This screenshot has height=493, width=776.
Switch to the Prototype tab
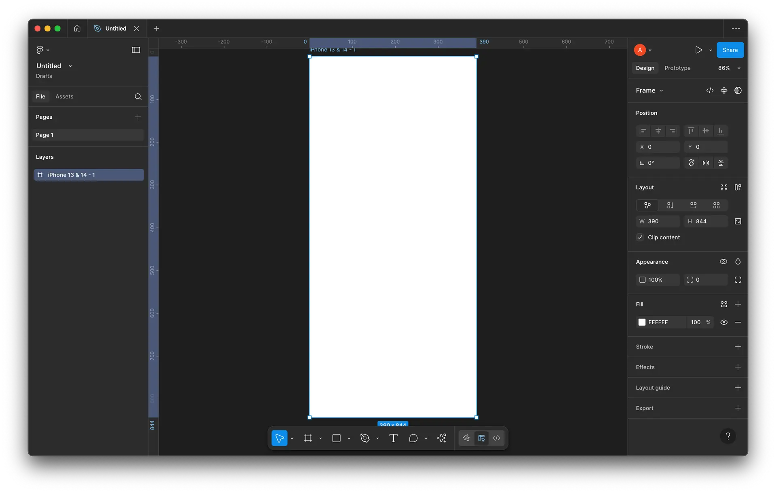[677, 68]
